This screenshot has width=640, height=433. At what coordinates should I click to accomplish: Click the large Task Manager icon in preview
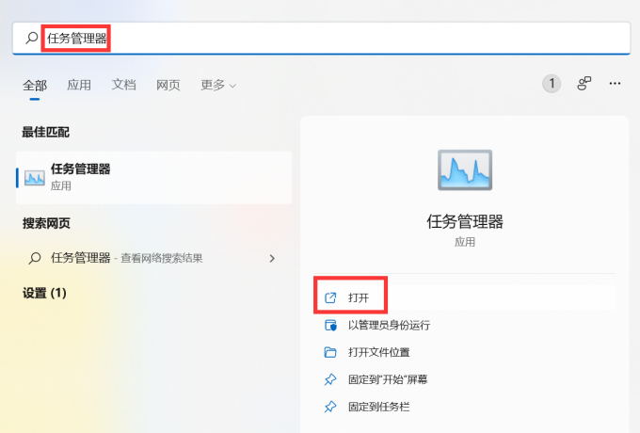465,169
